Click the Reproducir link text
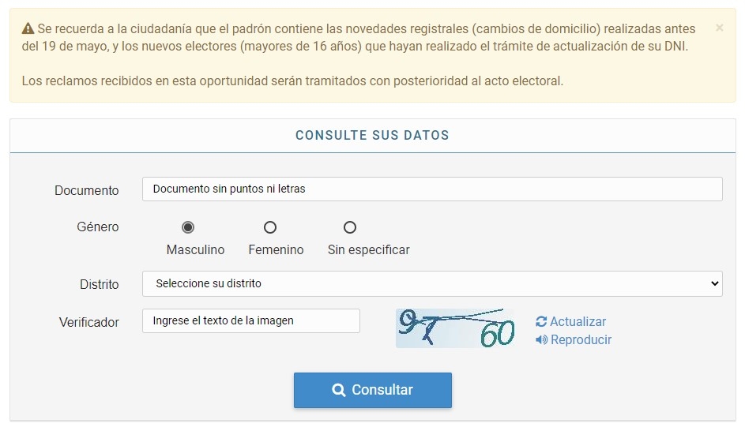 581,340
